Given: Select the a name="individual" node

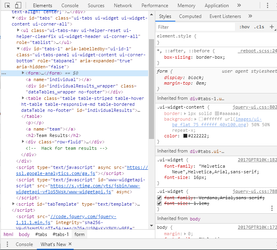Looking at the screenshot, I should pos(59,79).
